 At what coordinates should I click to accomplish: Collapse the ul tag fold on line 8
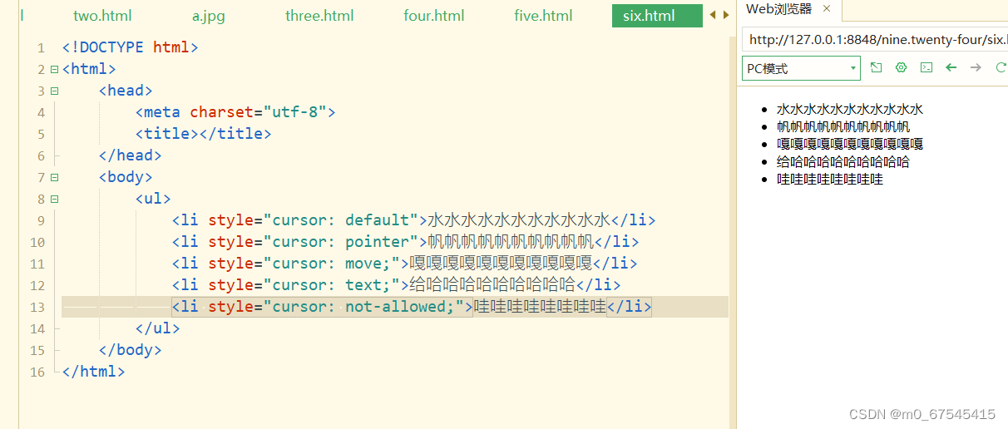[x=54, y=200]
